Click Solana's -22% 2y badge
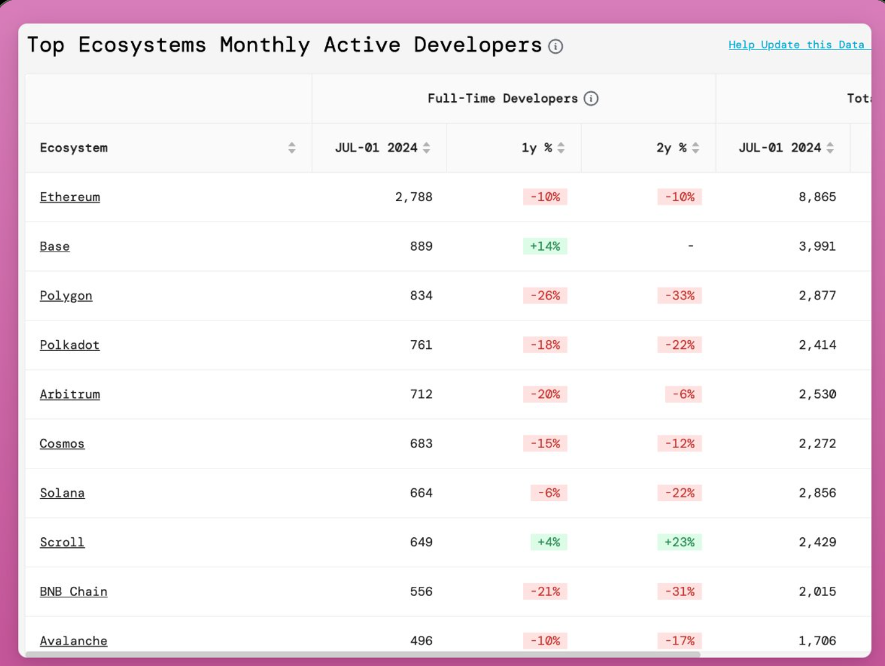 pyautogui.click(x=680, y=493)
